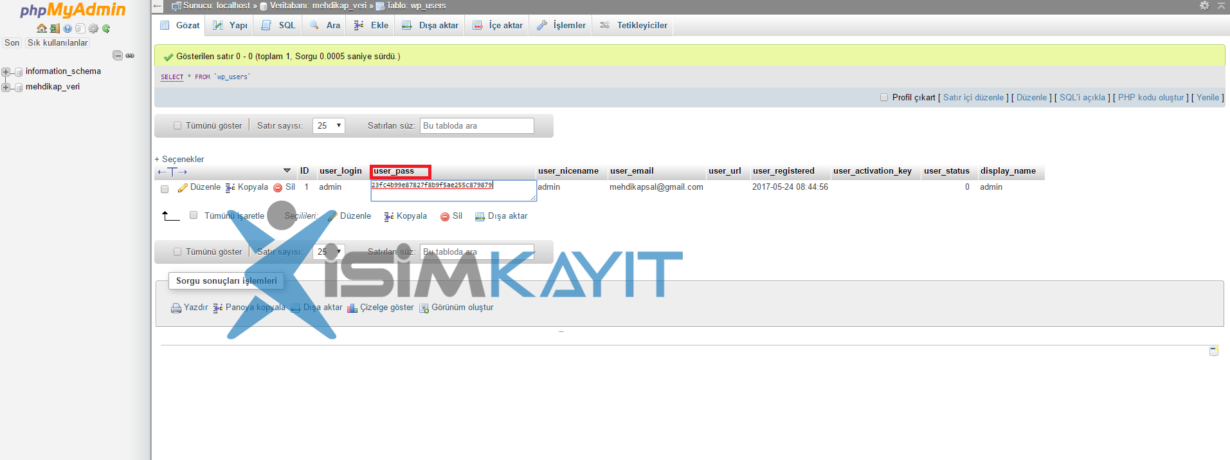Click the mehdikapsal@gmail.com email cell

click(x=656, y=187)
